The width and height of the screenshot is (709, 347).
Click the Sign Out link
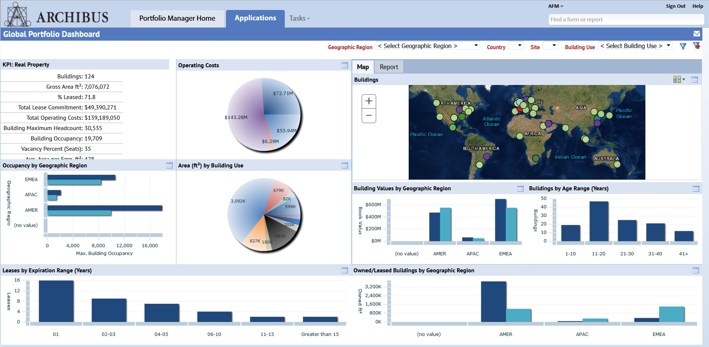point(675,6)
